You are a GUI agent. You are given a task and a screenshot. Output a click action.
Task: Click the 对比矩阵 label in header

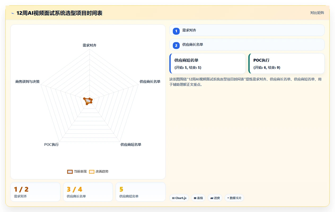[x=317, y=13]
